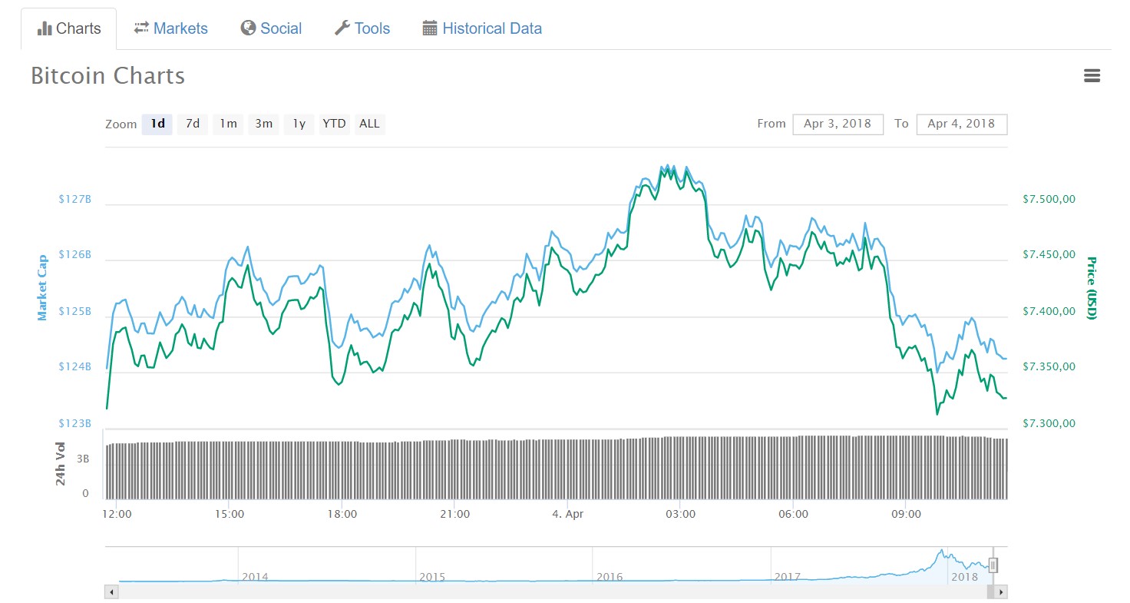Click the 18:00 time axis label
The width and height of the screenshot is (1130, 603).
tap(342, 514)
